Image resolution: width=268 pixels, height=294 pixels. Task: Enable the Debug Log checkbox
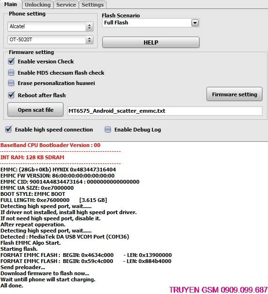click(108, 129)
